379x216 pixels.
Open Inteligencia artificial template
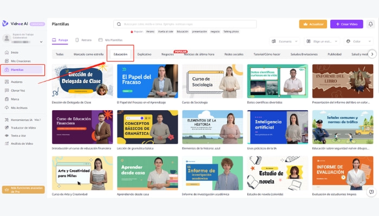[277, 127]
